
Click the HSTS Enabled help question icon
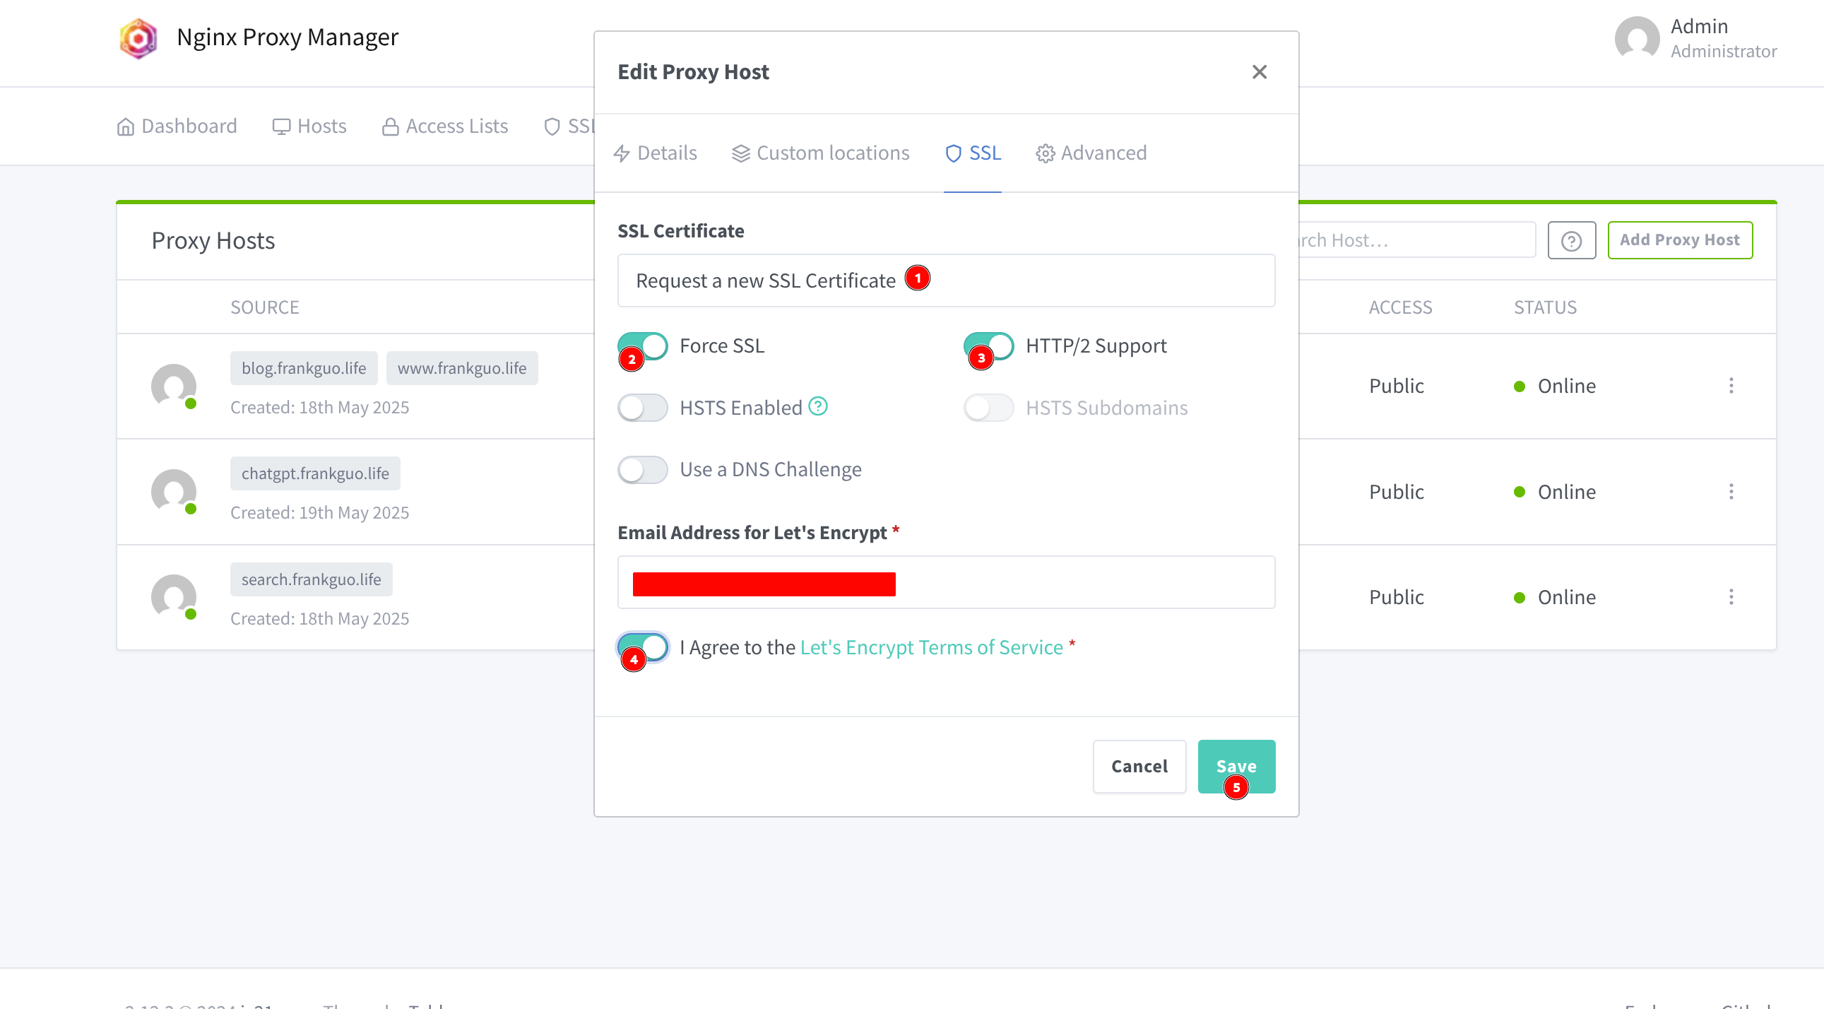(818, 406)
